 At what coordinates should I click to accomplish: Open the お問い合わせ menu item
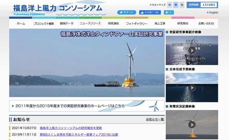pyautogui.click(x=206, y=23)
